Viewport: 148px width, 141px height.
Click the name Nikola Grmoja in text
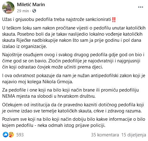click(58, 82)
